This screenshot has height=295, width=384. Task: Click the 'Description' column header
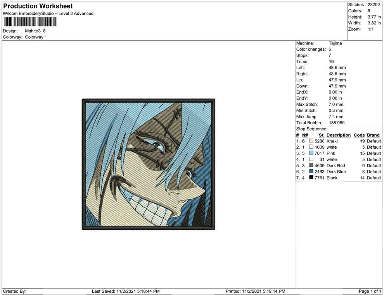339,135
